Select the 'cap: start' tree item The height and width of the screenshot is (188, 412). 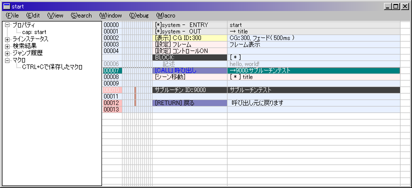click(x=34, y=32)
